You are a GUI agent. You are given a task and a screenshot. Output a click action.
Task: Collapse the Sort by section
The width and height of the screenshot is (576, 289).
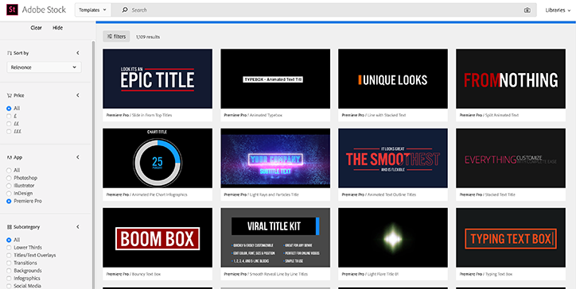pyautogui.click(x=77, y=53)
